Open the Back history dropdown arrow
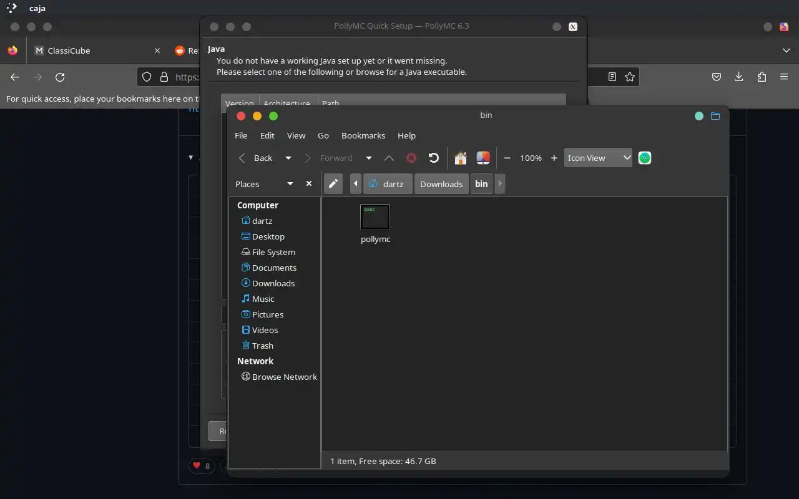Viewport: 799px width, 499px height. (x=288, y=158)
